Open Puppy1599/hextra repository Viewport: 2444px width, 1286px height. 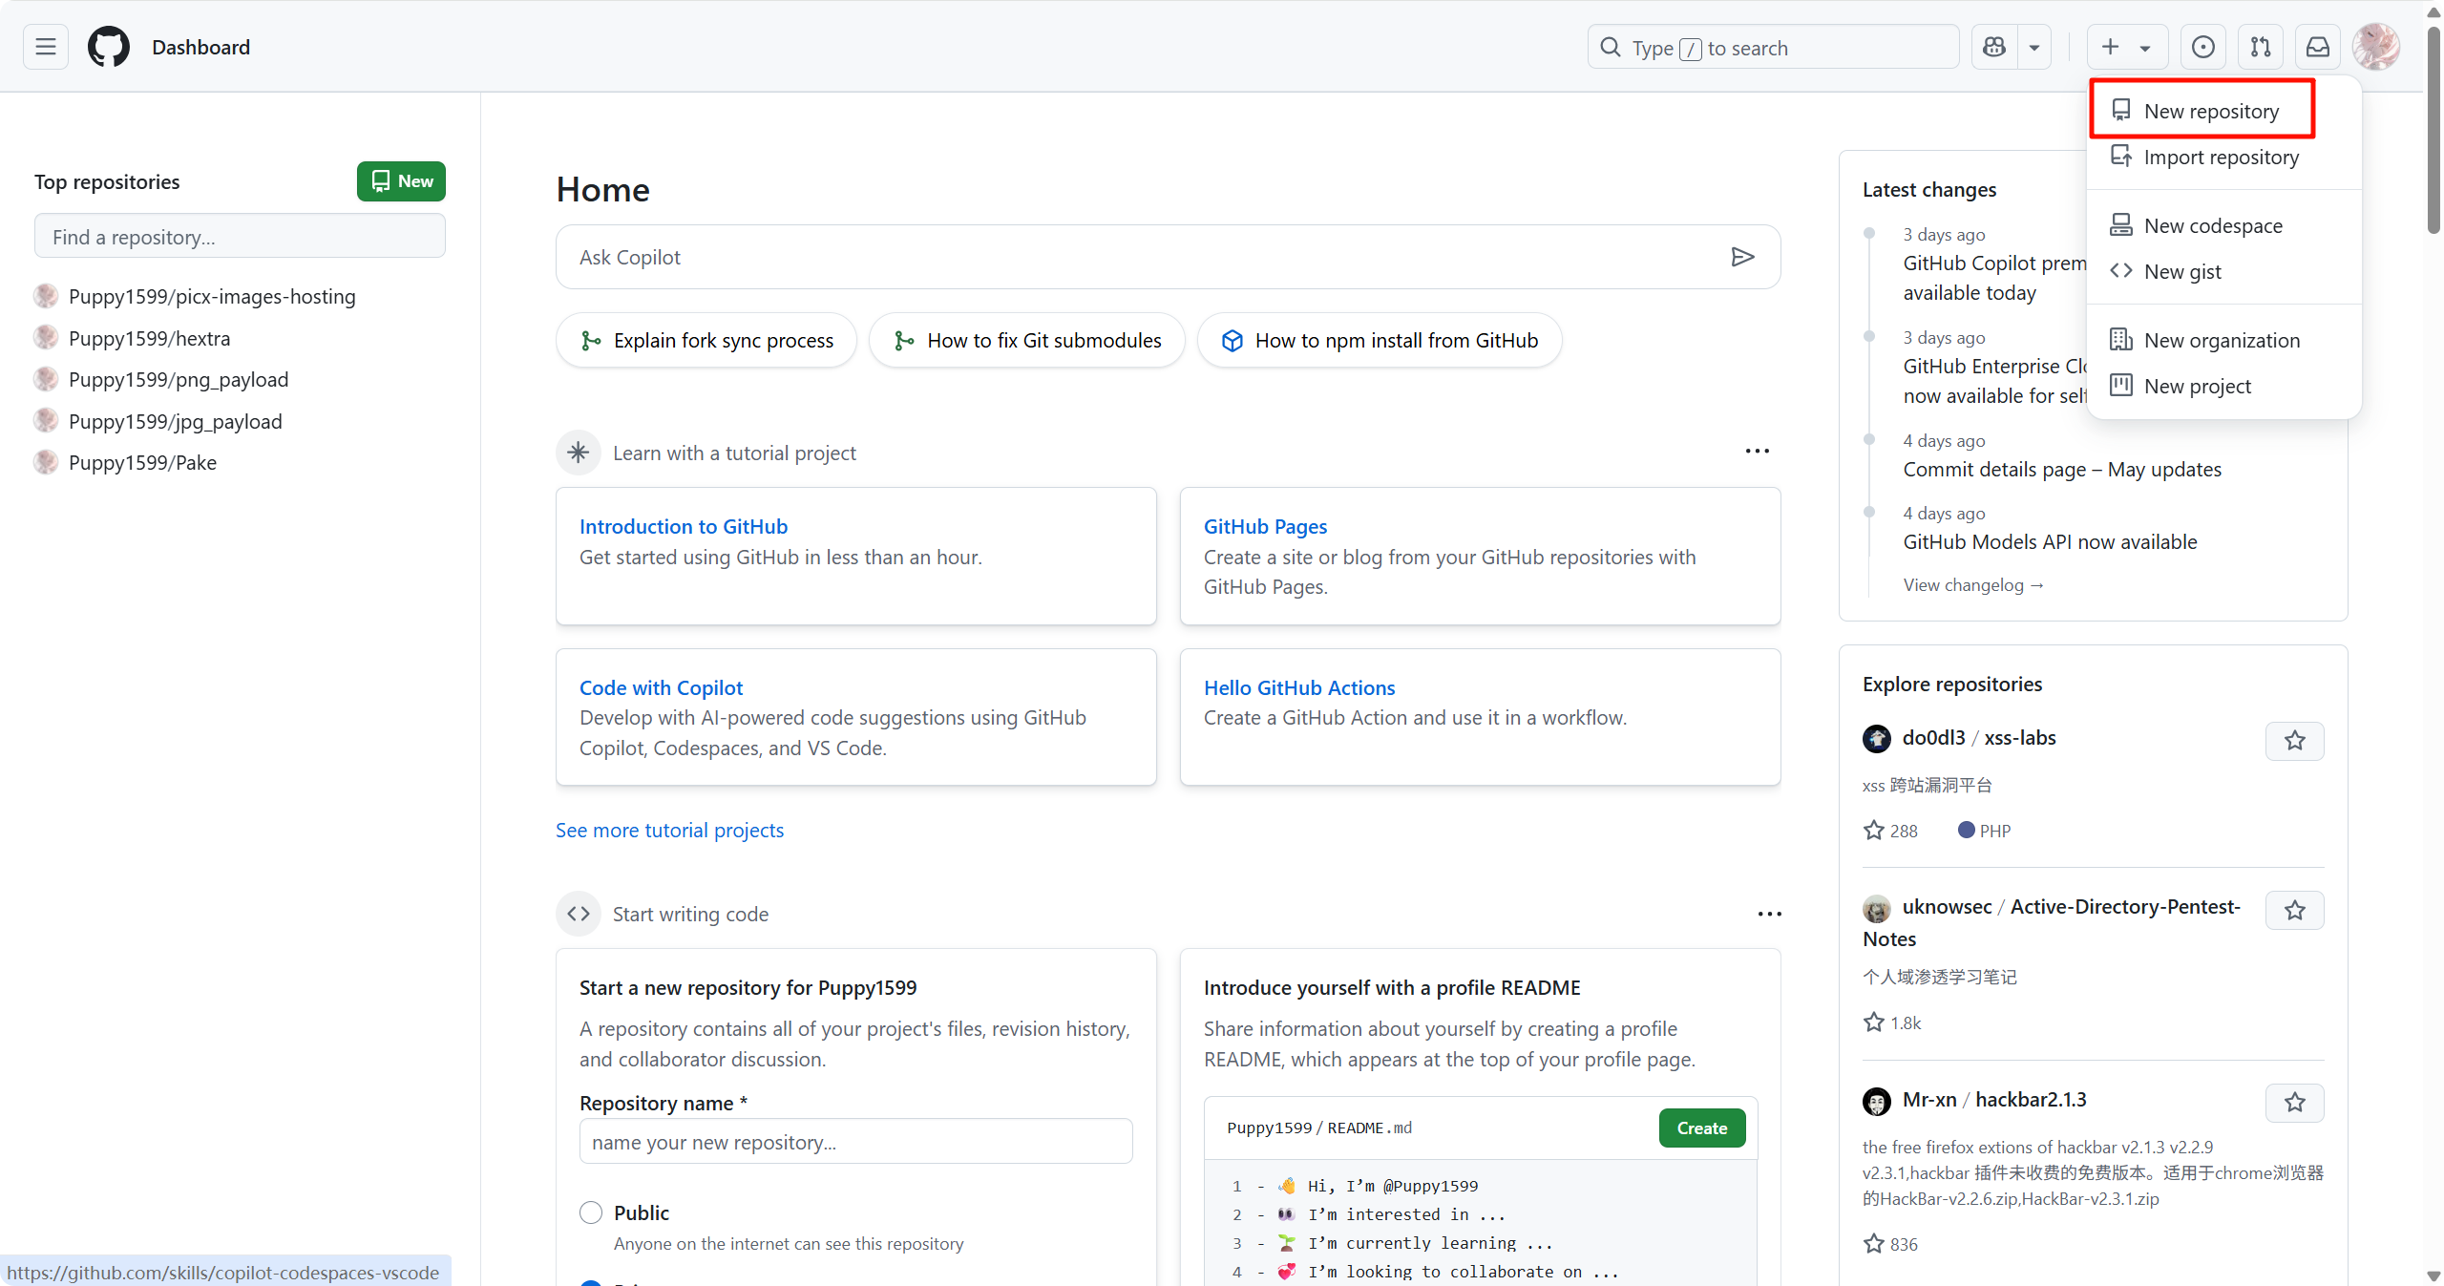(149, 338)
